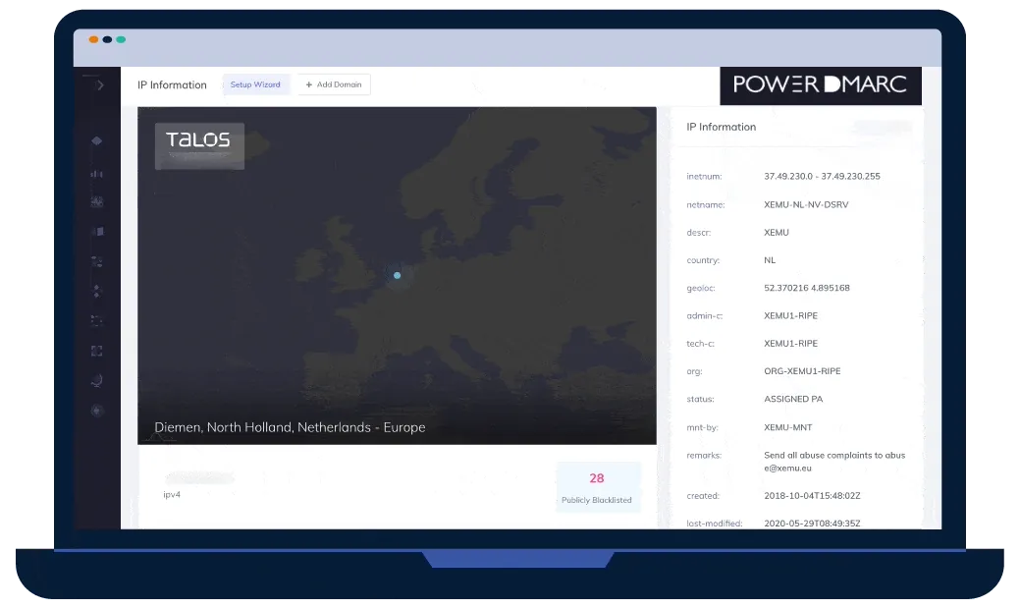Select the created date 2018-10-04T15:48:02Z
This screenshot has height=608, width=1020.
(812, 496)
